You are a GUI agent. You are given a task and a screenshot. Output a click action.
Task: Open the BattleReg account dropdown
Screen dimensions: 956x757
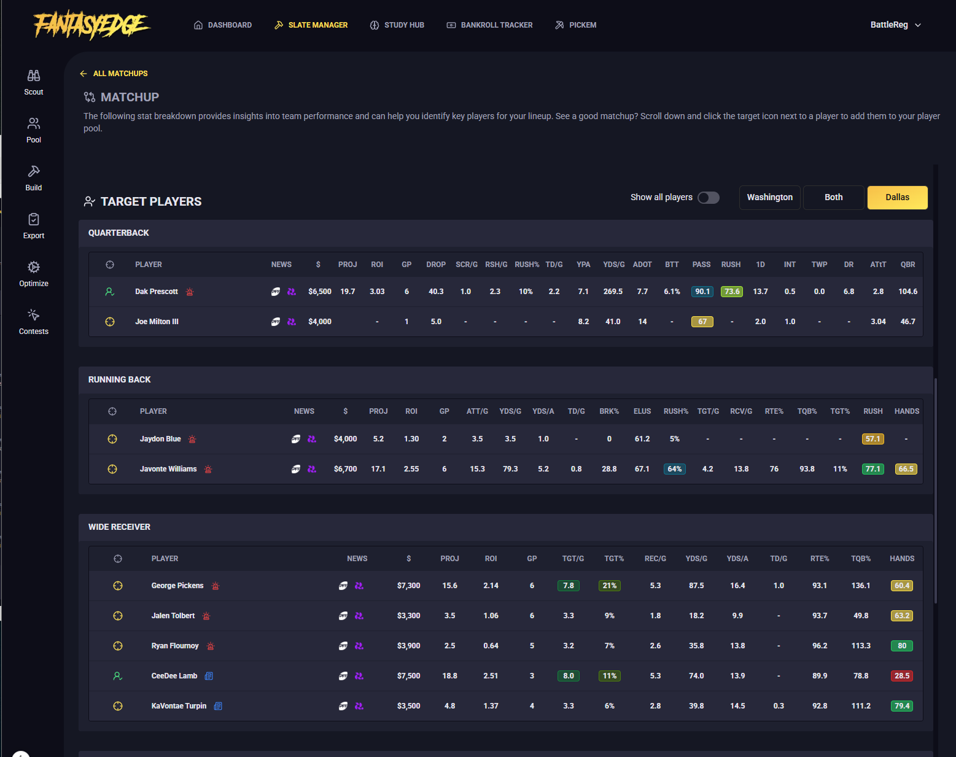tap(896, 25)
